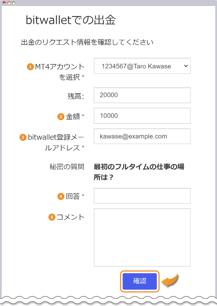Click the green window maximize button

[x=13, y=3]
